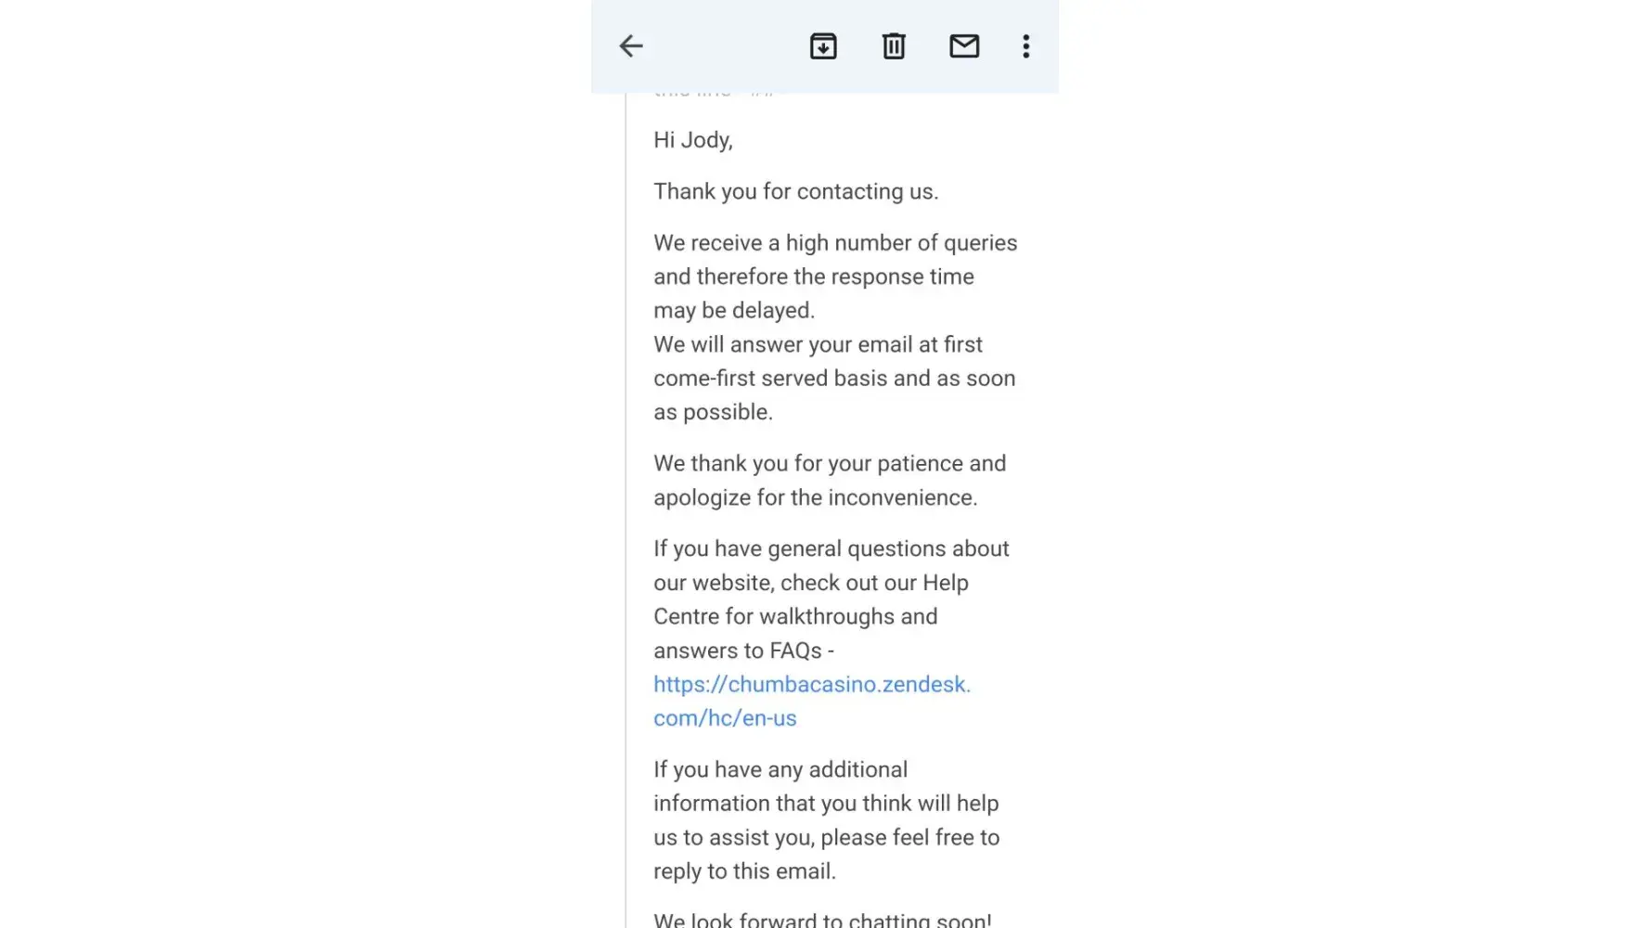Click "We look forward to chatting soon!" line
Screen dimensions: 1650x928
click(x=822, y=919)
